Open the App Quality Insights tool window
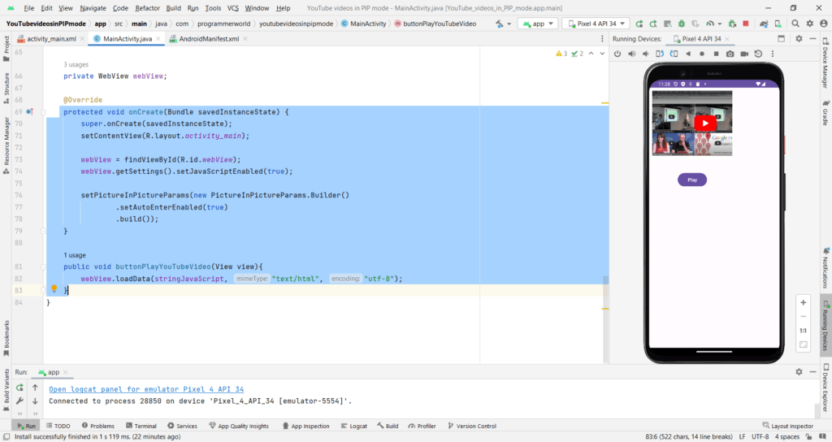 239,426
